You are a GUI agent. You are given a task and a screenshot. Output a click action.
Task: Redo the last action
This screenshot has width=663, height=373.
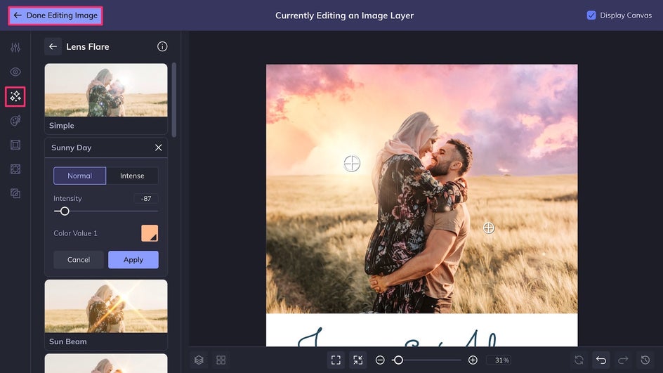point(623,360)
